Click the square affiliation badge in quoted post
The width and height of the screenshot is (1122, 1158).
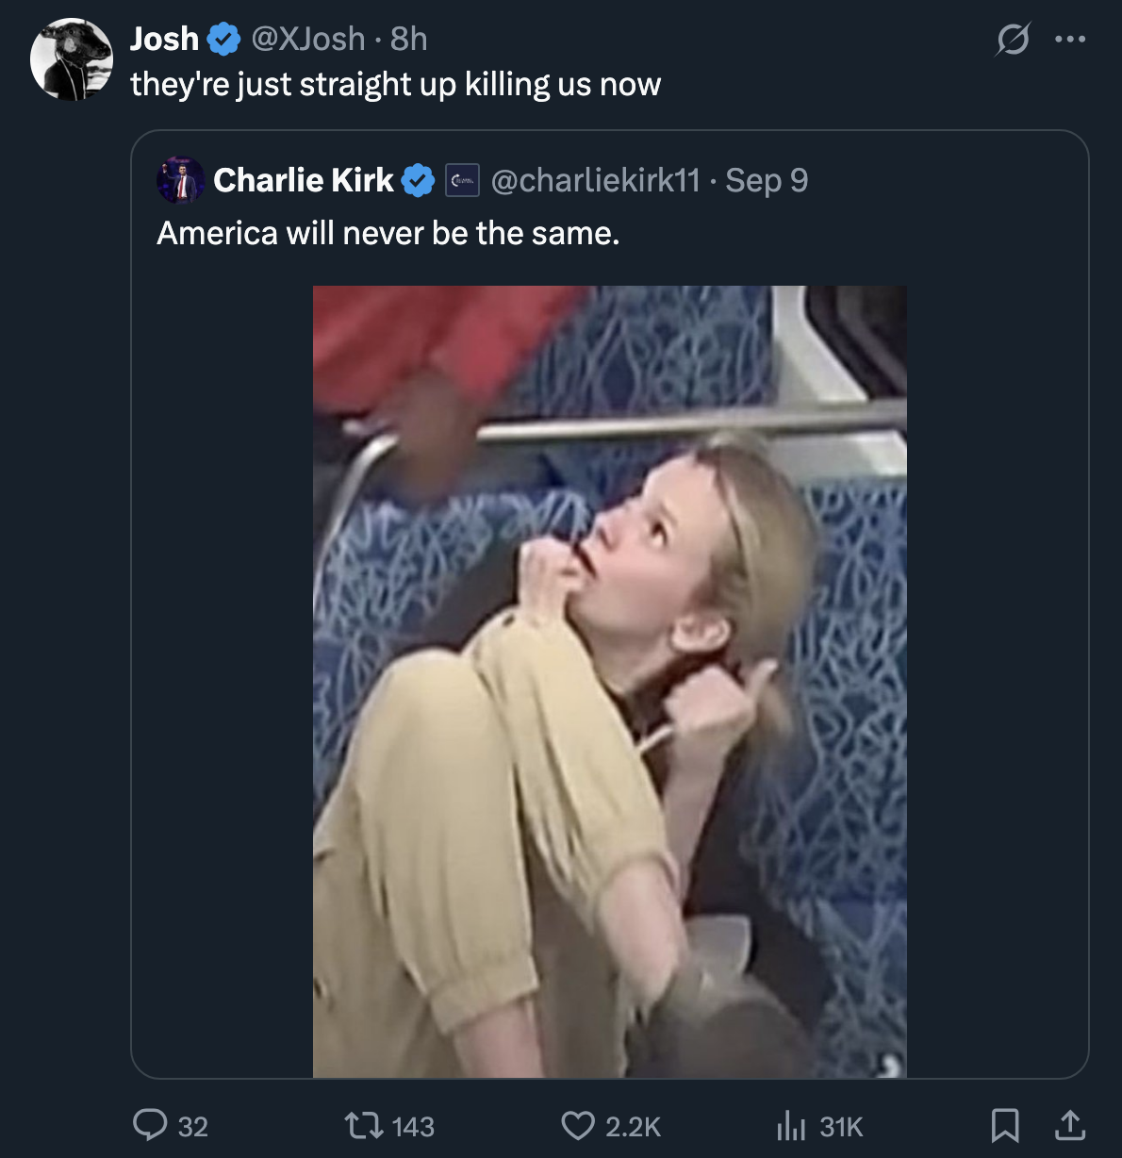pyautogui.click(x=462, y=180)
